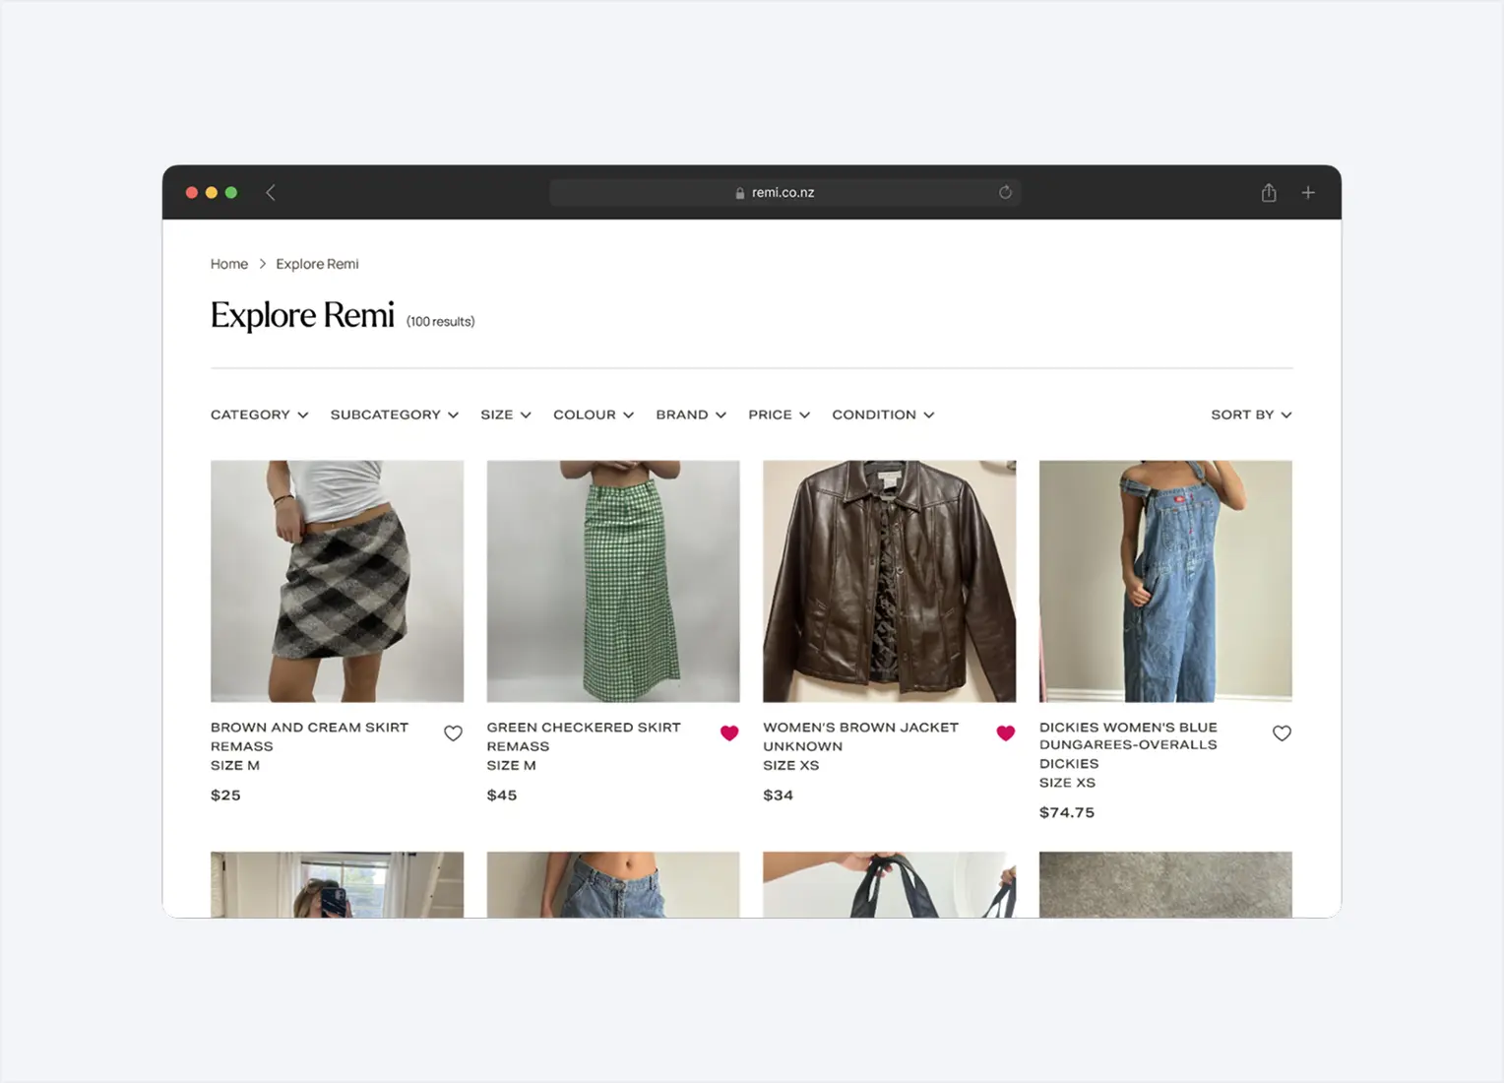Screen dimensions: 1504x1083
Task: Click REMASS under Brown and Cream Skirt
Action: pyautogui.click(x=242, y=746)
